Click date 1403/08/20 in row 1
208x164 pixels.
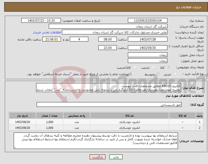[23, 122]
